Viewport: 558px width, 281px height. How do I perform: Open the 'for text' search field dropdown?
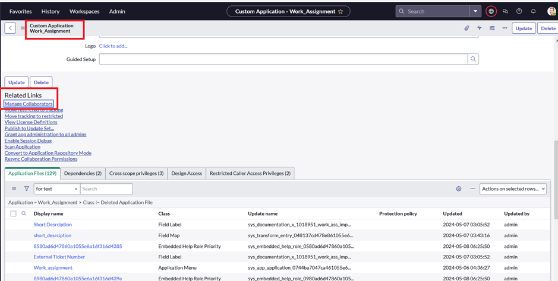[x=56, y=189]
